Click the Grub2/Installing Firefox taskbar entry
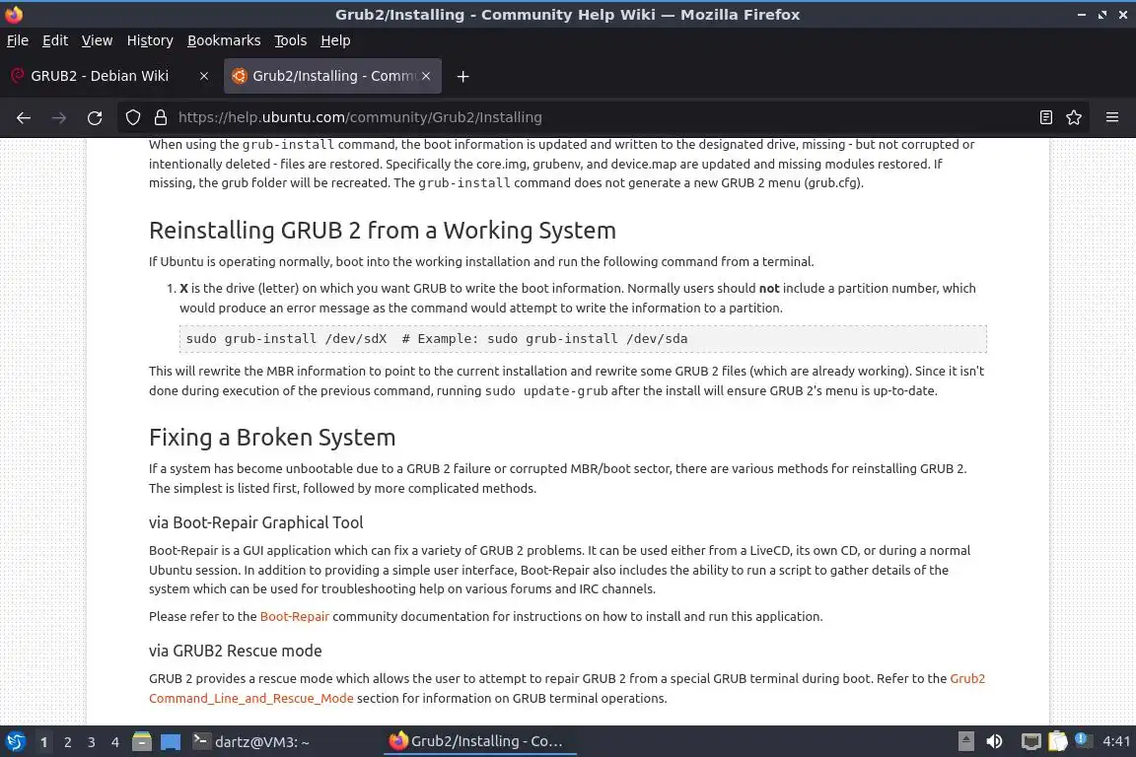This screenshot has height=757, width=1136. (x=478, y=742)
